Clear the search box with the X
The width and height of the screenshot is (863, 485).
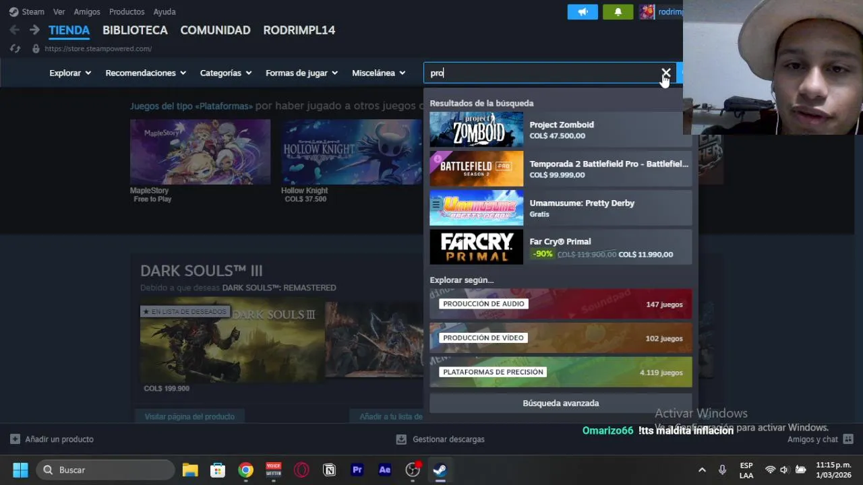click(x=666, y=72)
